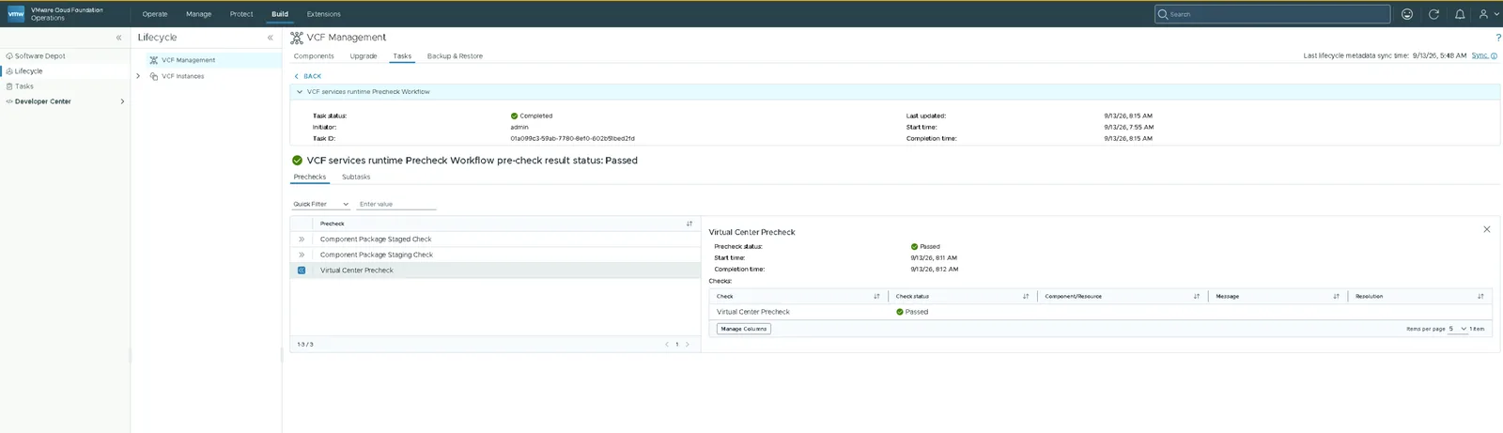
Task: Click the Sync link
Action: pyautogui.click(x=1480, y=56)
